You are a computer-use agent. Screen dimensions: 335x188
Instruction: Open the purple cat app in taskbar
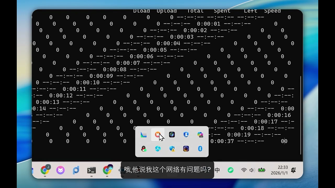(x=60, y=170)
